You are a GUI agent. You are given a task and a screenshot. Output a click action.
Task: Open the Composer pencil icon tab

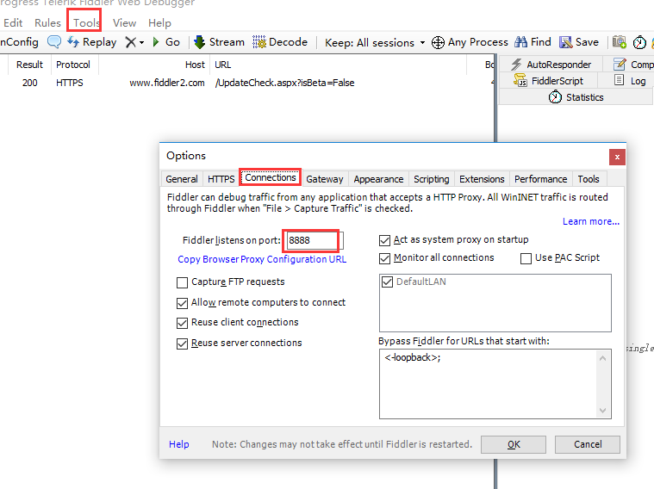coord(620,65)
